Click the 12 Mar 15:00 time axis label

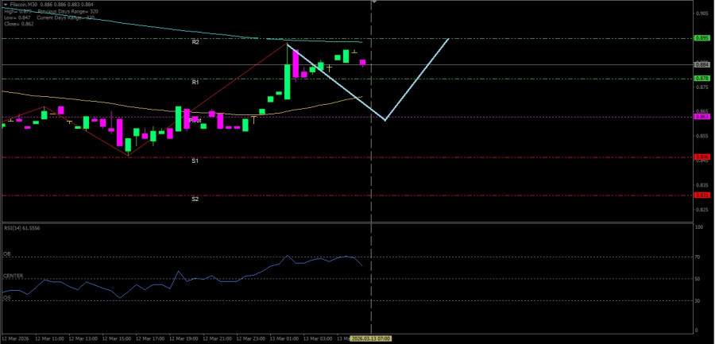tap(116, 339)
